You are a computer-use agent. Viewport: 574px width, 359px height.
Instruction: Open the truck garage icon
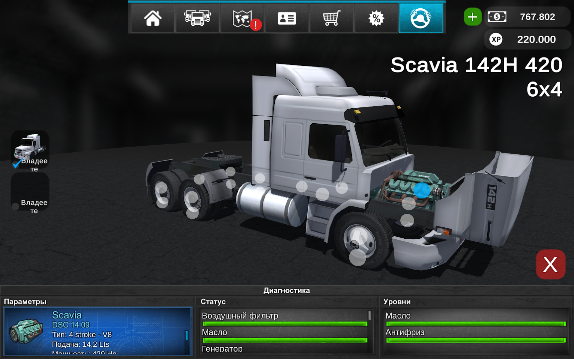(x=197, y=19)
